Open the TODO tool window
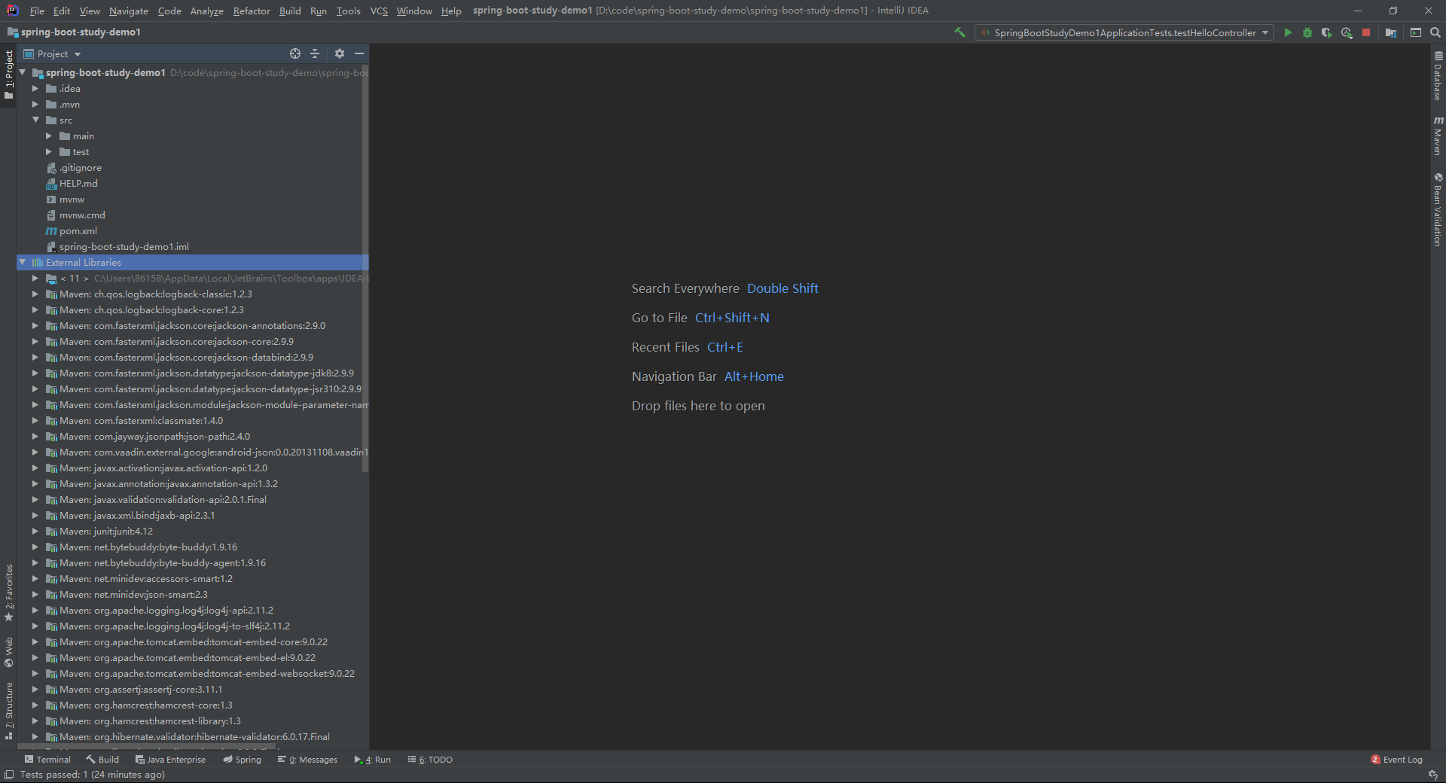 click(430, 760)
